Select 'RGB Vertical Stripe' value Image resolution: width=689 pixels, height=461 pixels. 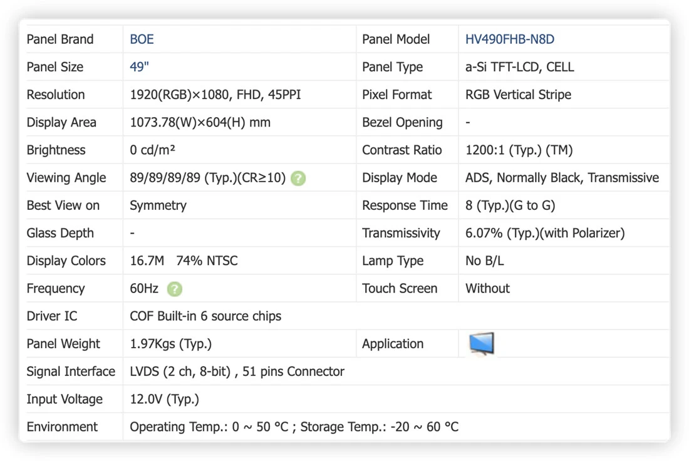[x=518, y=95]
